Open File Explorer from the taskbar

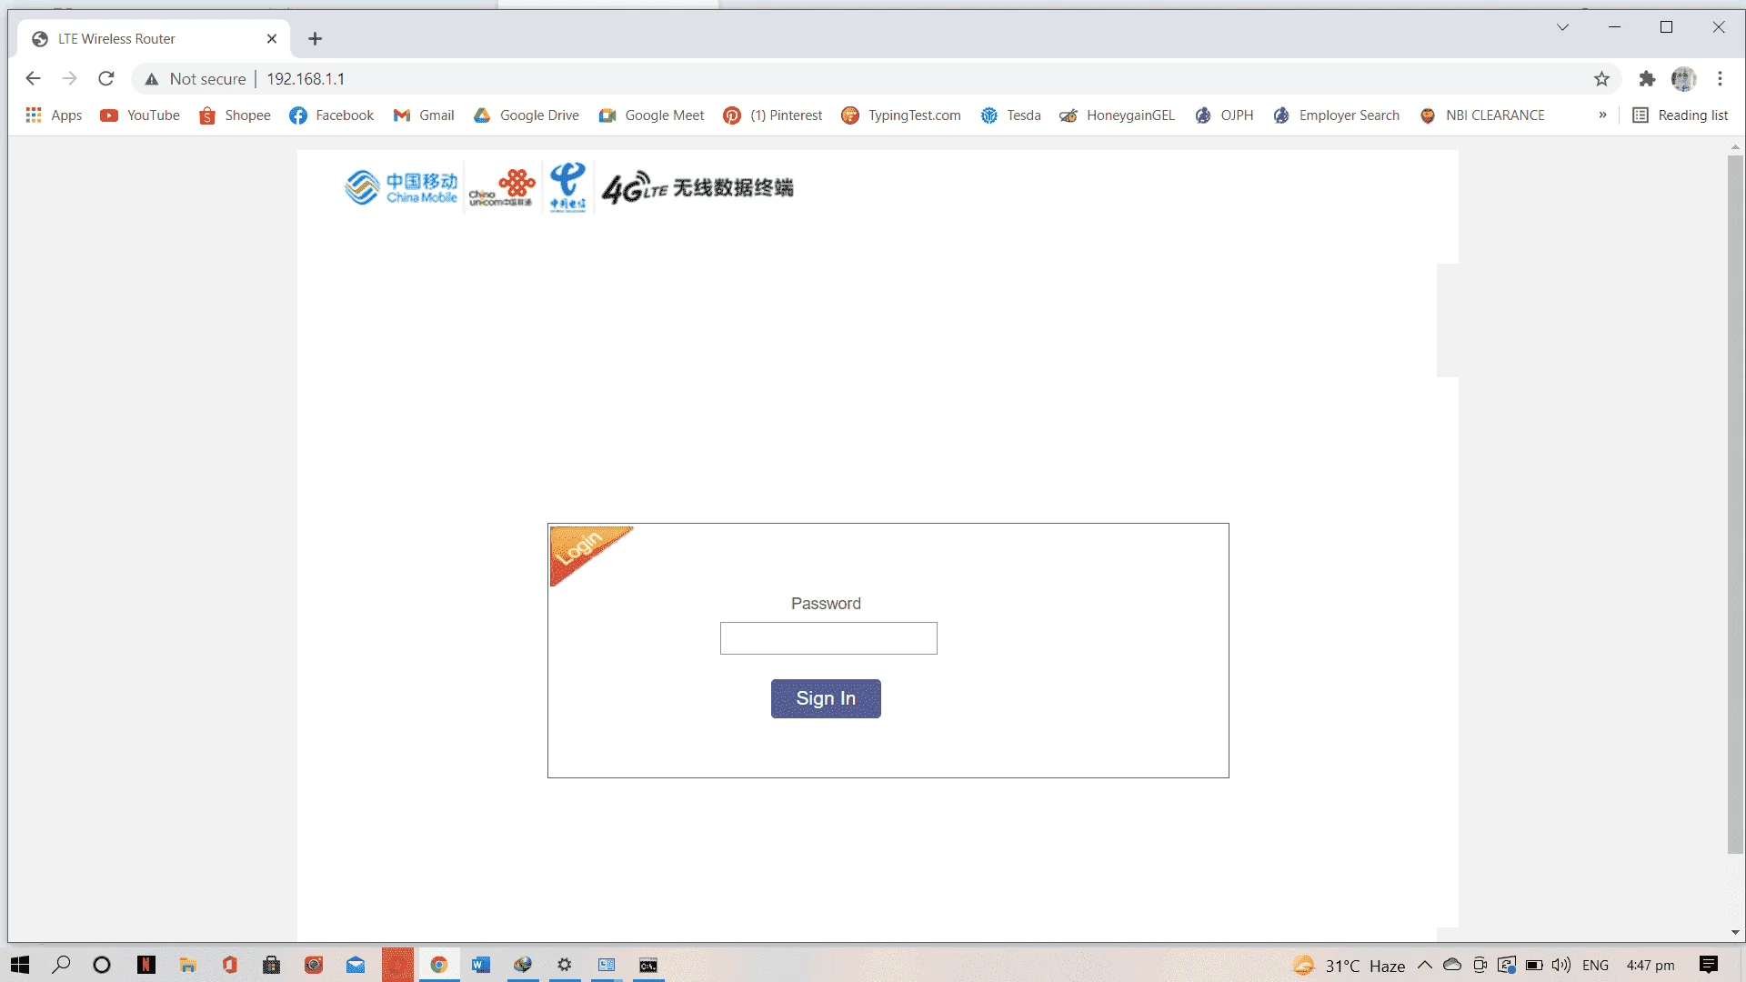pyautogui.click(x=187, y=965)
